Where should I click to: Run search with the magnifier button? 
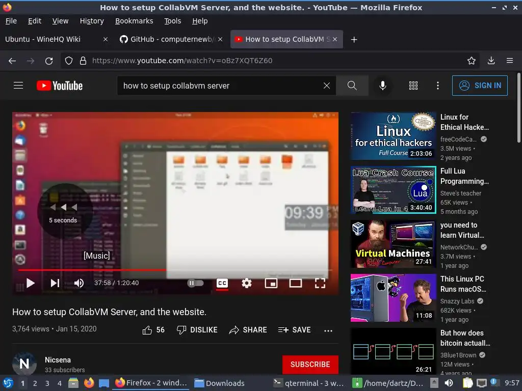(x=352, y=86)
